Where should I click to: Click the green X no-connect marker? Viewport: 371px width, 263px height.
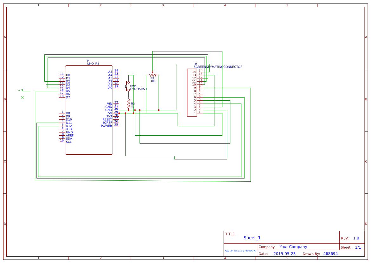pyautogui.click(x=22, y=98)
